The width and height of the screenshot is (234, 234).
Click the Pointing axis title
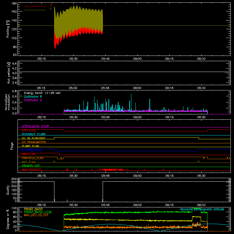(x=8, y=29)
